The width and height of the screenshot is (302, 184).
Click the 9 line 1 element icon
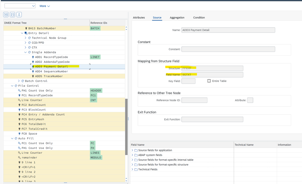click(20, 162)
